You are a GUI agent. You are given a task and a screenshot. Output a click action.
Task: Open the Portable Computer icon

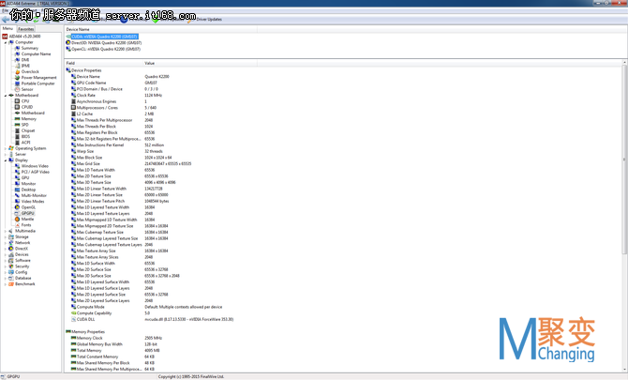(17, 84)
